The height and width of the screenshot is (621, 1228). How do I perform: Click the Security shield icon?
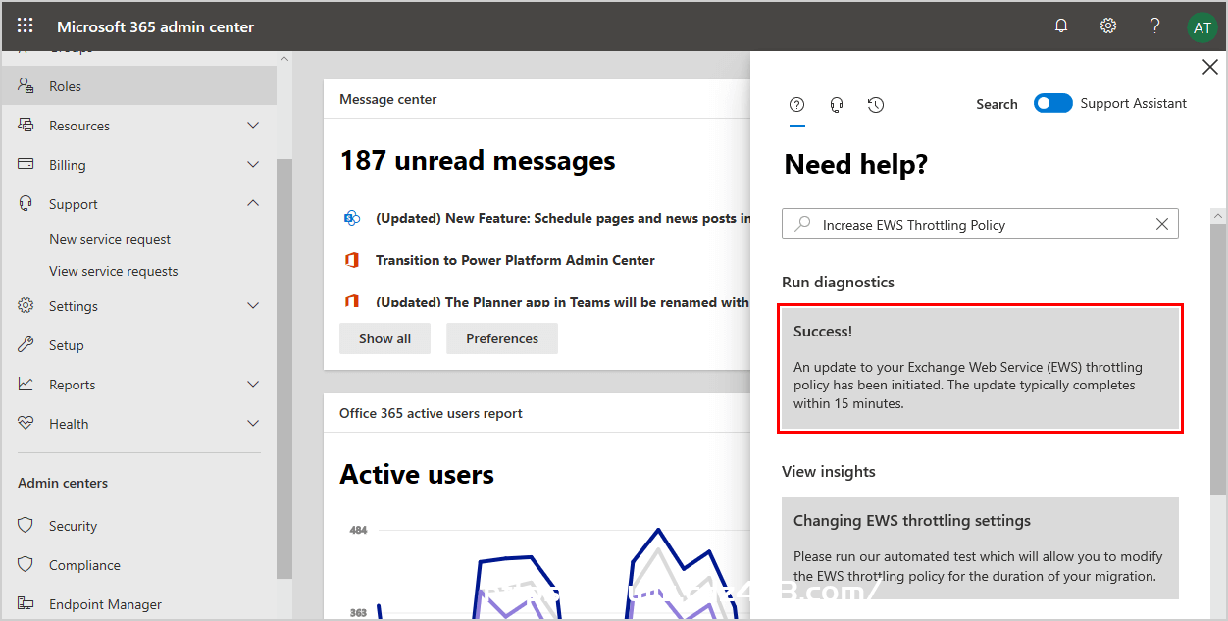tap(26, 526)
